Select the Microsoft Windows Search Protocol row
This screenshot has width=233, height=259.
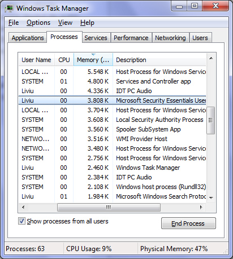(113, 196)
